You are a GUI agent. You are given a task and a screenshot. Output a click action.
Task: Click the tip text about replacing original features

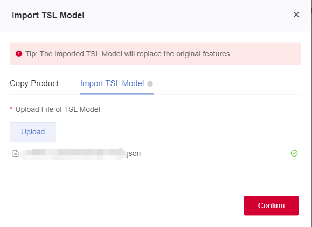129,54
